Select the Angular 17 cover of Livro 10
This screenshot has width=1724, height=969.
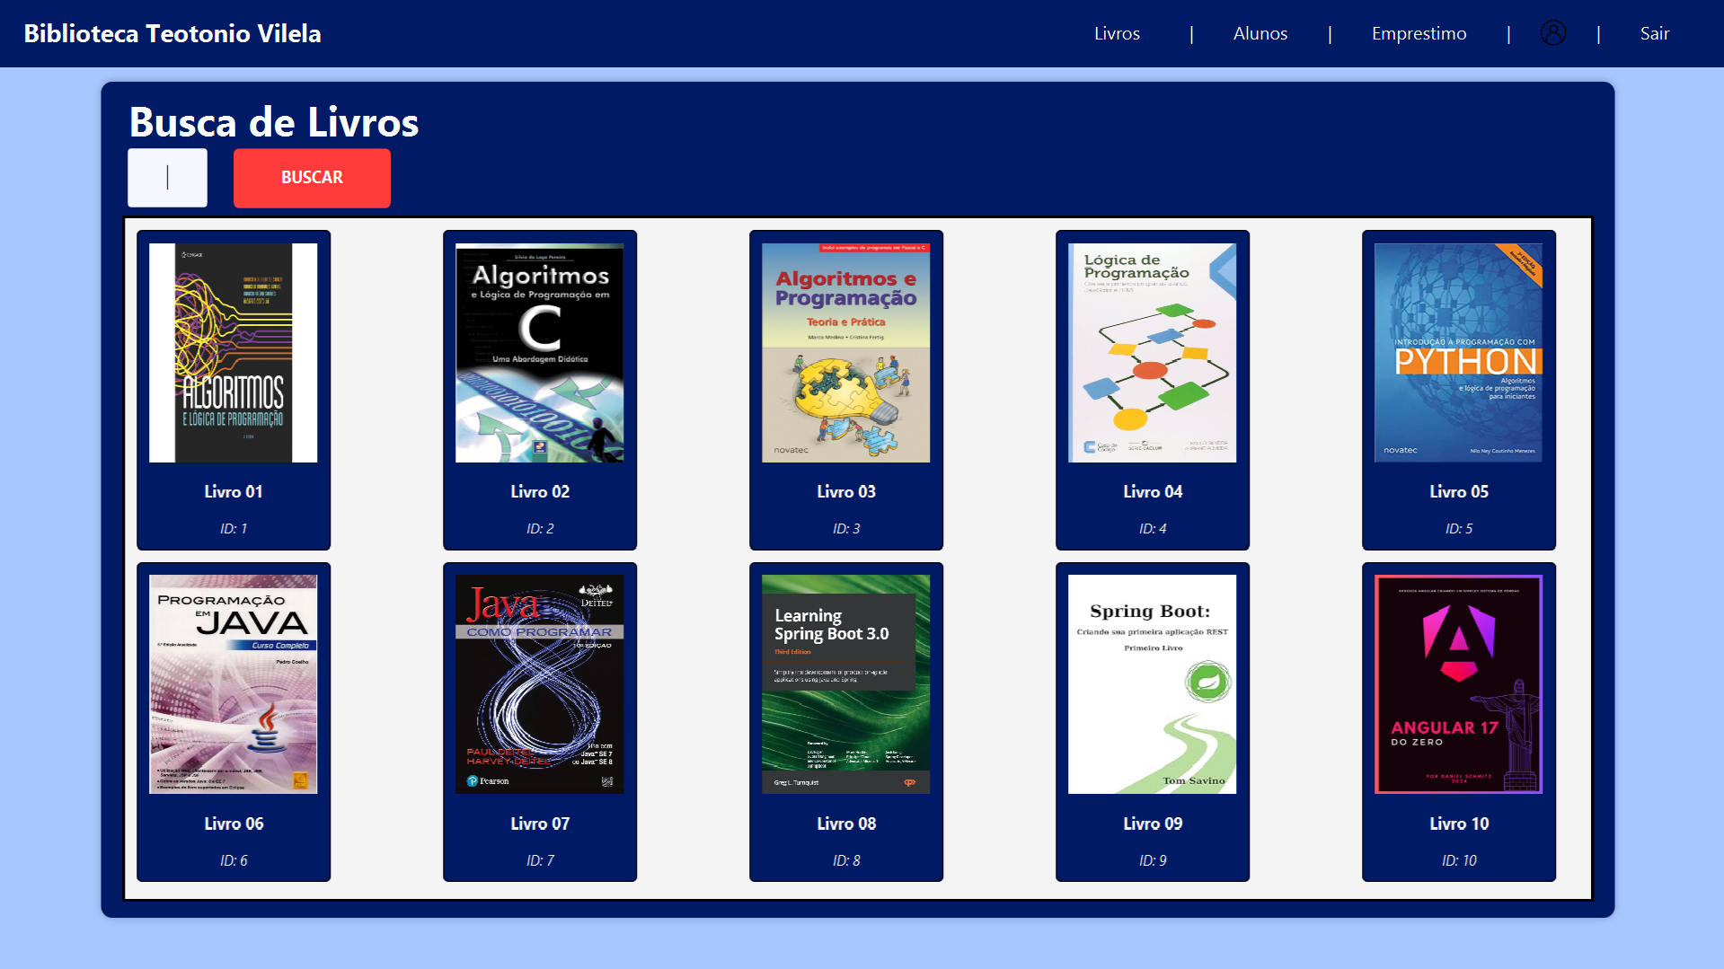(x=1458, y=684)
